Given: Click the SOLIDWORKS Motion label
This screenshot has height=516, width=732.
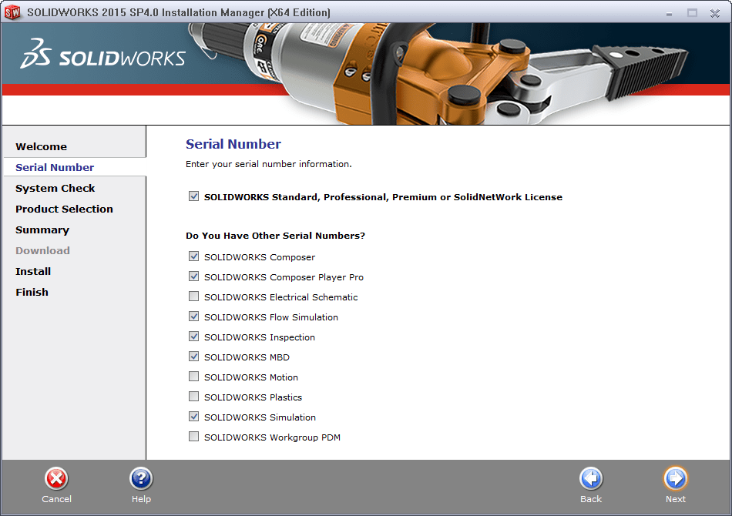Looking at the screenshot, I should tap(251, 377).
